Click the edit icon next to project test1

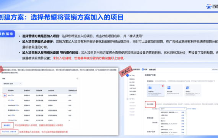point(12,115)
